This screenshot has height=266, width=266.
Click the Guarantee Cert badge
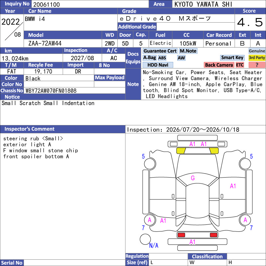click(x=160, y=51)
